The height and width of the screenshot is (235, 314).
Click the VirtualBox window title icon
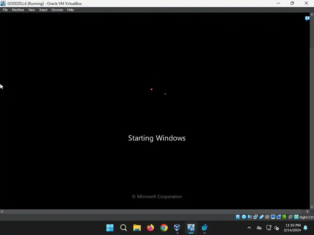tap(3, 3)
